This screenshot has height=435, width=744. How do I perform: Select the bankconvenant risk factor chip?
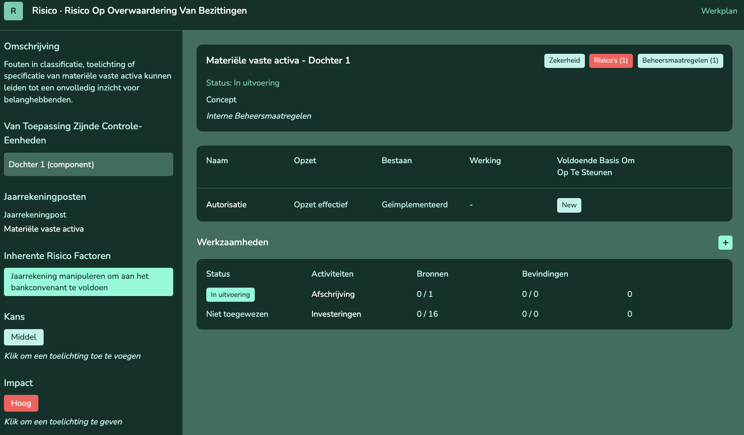tap(88, 282)
